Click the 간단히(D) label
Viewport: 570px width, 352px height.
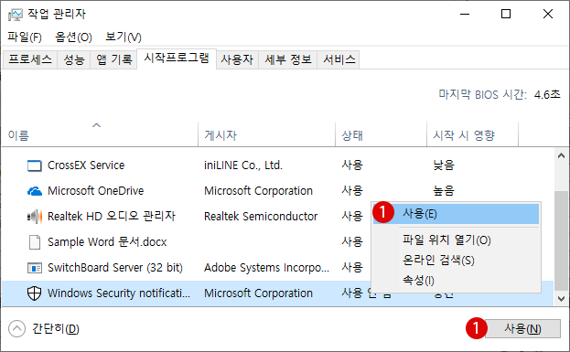point(56,329)
